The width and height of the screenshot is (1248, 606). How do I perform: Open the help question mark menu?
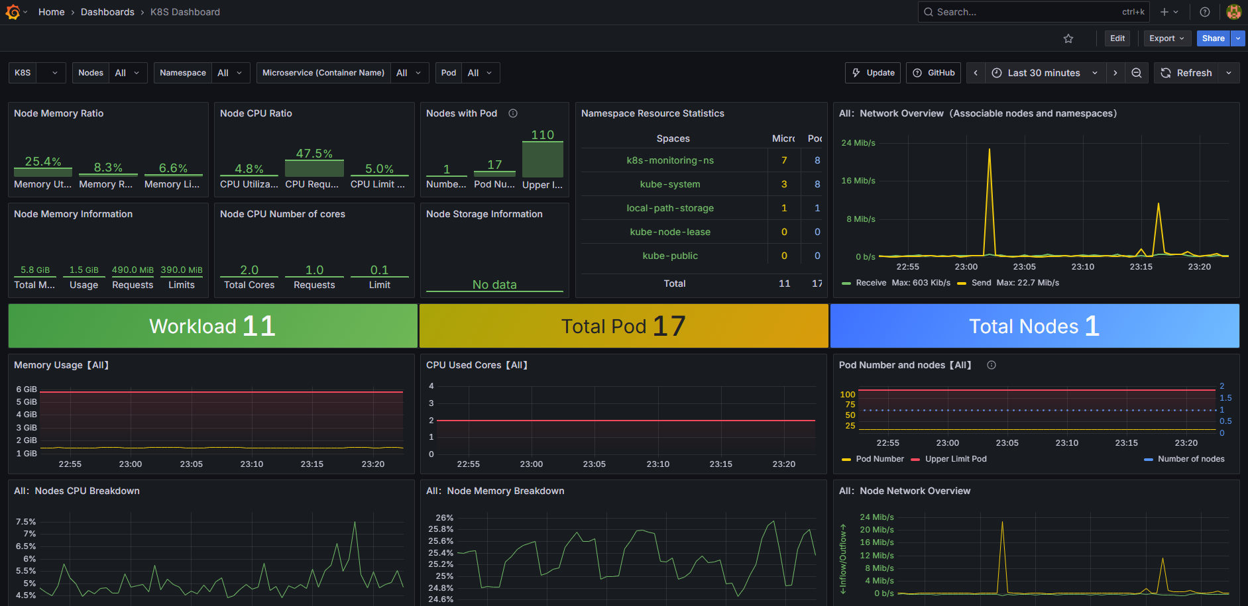1205,12
